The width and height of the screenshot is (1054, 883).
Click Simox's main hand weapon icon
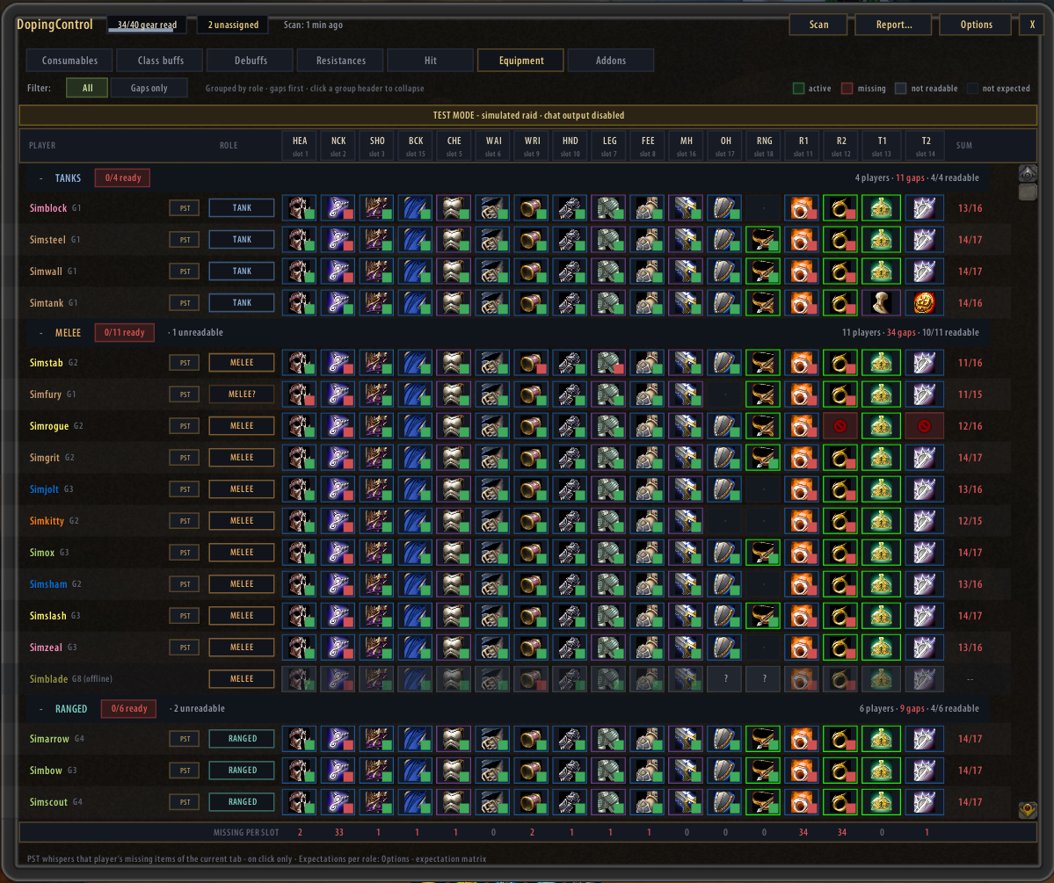[687, 553]
